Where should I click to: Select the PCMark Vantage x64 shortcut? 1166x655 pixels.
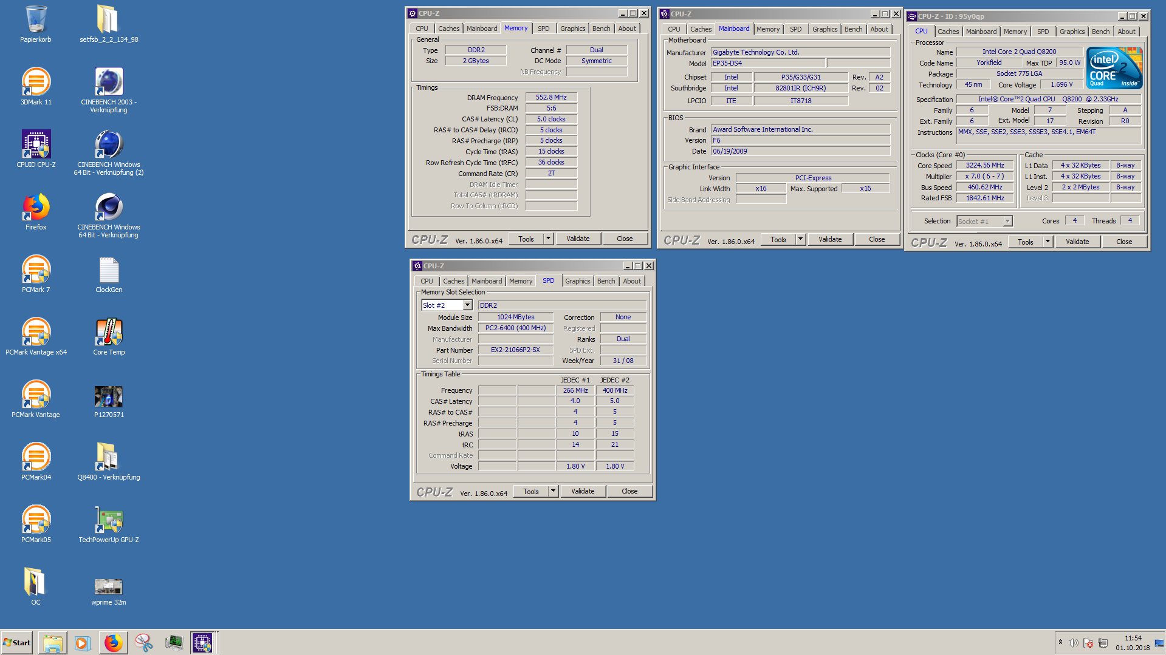pyautogui.click(x=36, y=338)
